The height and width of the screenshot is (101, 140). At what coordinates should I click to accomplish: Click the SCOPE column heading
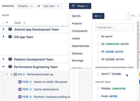(5, 15)
